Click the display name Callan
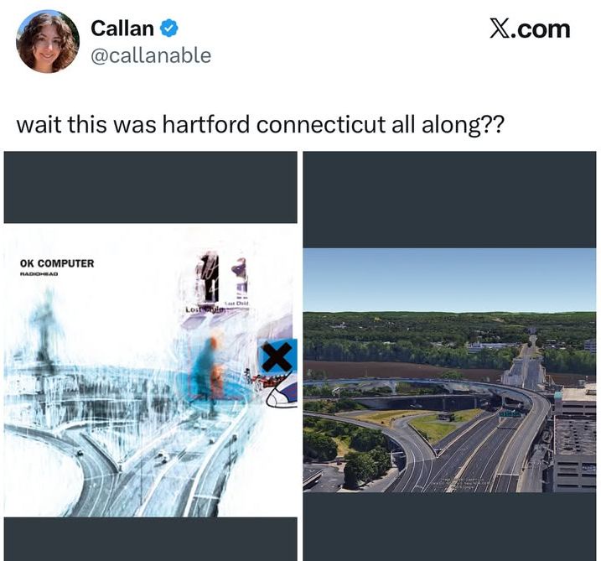The height and width of the screenshot is (561, 601). click(x=122, y=29)
